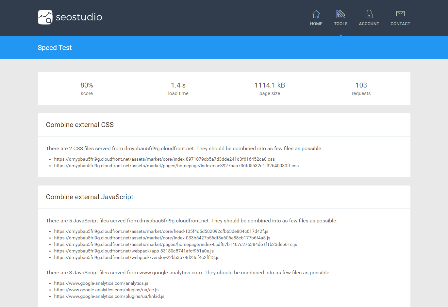Viewport: 448px width, 307px height.
Task: Select the 1114.1 kB page size value
Action: 270,85
